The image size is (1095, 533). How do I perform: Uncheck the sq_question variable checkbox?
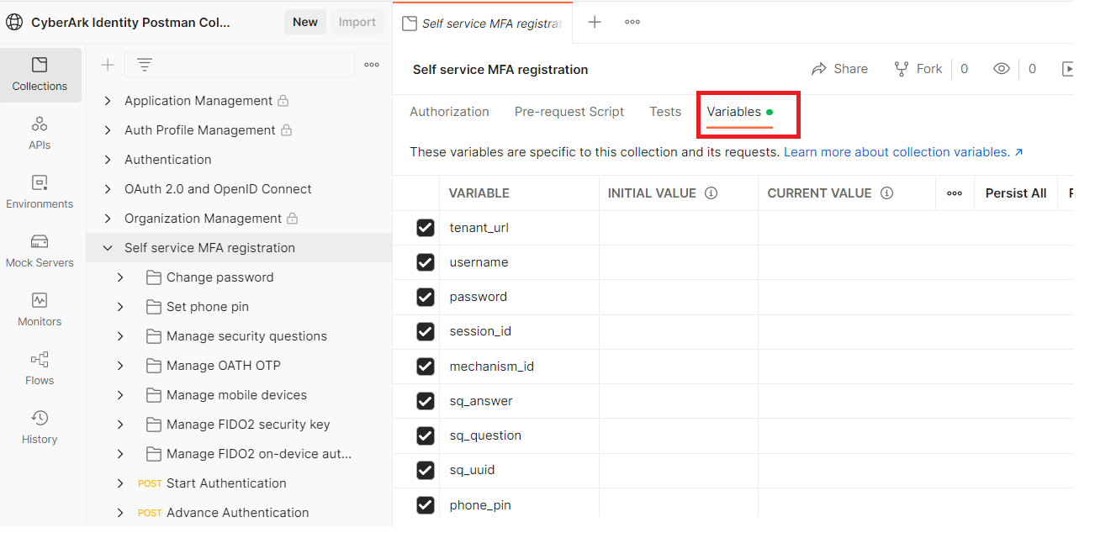point(426,435)
